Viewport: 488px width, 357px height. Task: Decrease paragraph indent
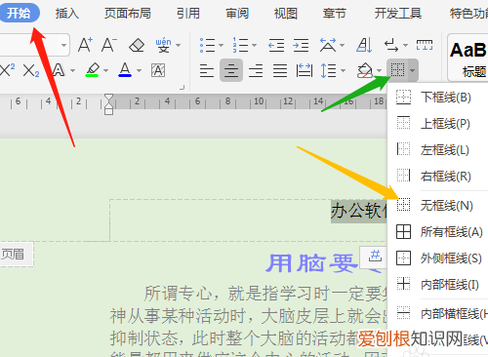click(x=276, y=45)
